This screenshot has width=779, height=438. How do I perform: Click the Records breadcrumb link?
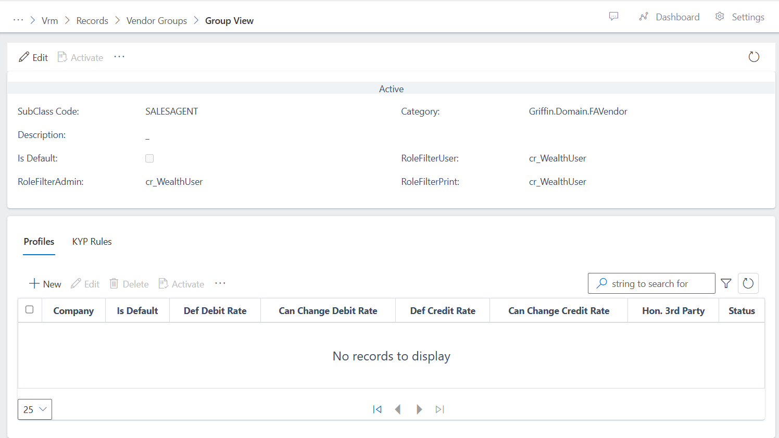(x=92, y=20)
